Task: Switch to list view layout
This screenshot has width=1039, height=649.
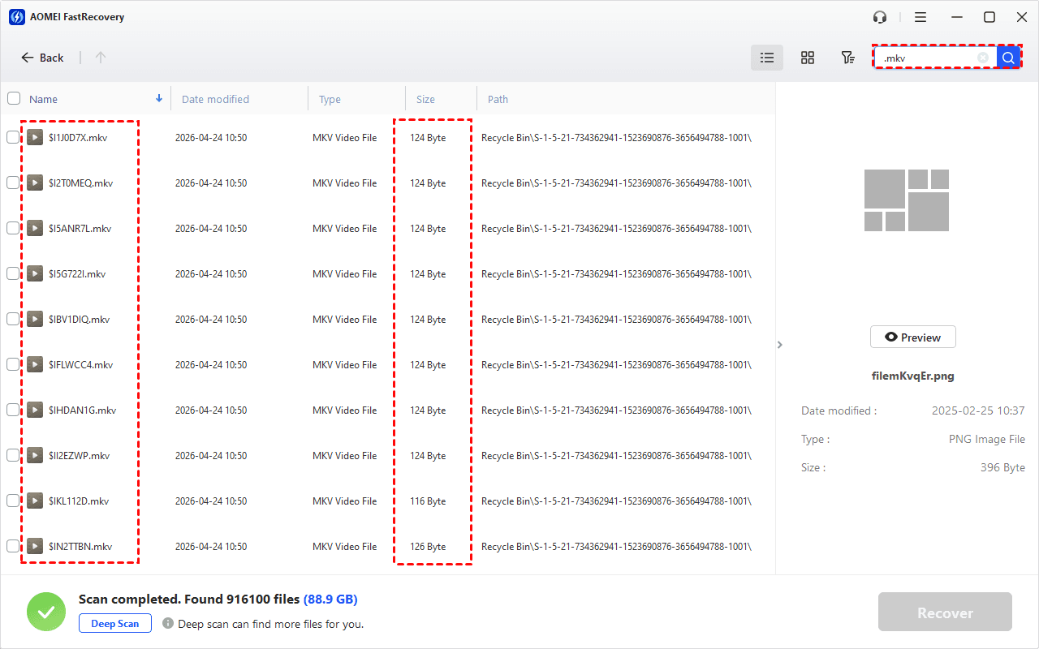Action: click(x=766, y=58)
